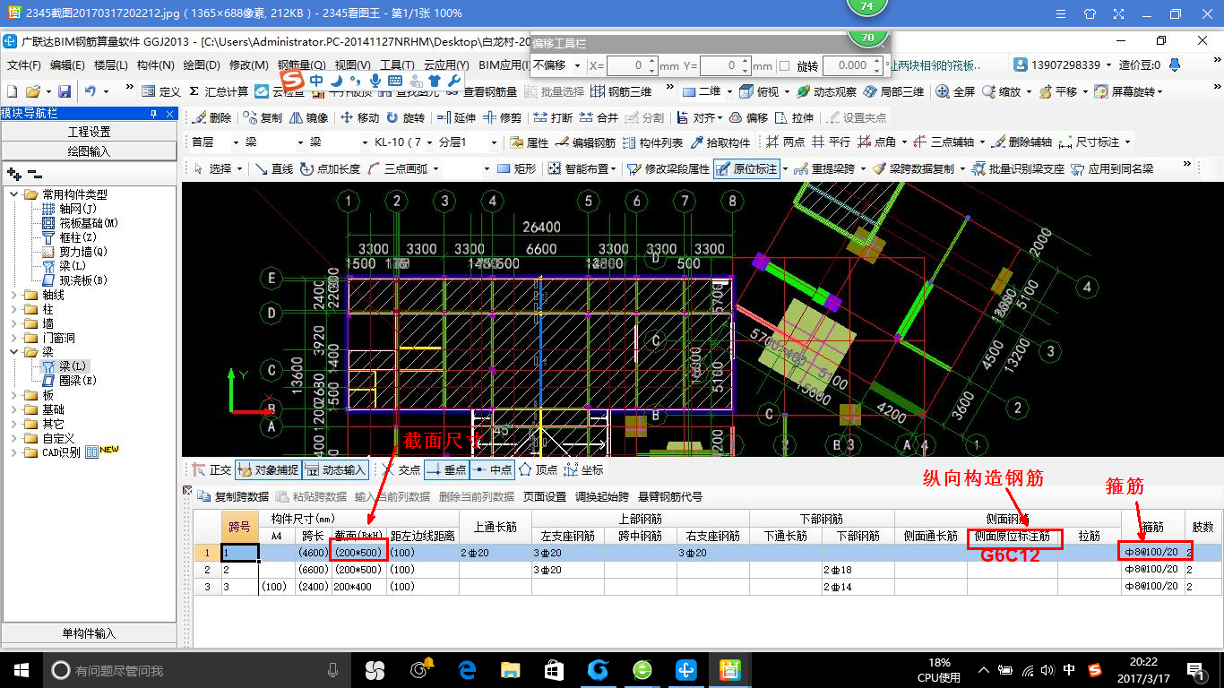Click the 删除 delete tool
The height and width of the screenshot is (688, 1224).
(x=211, y=117)
